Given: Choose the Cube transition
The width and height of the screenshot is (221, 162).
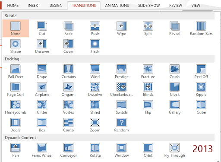Looking at the screenshot, I should point(201,107).
